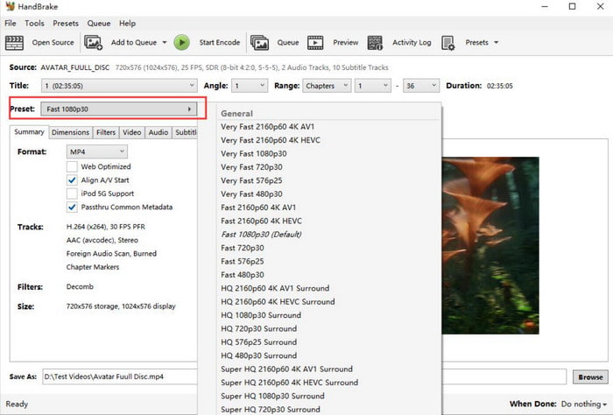This screenshot has width=613, height=415.
Task: Uncheck the Align A/V Start checkbox
Action: (x=72, y=180)
